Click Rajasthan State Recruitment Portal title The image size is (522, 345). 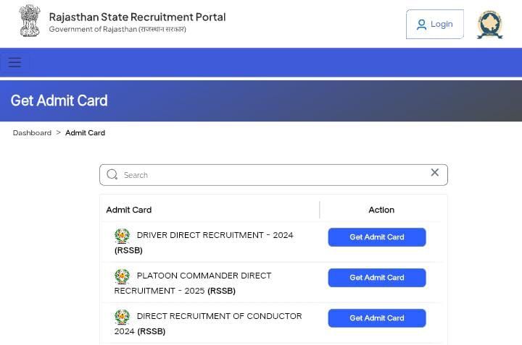pyautogui.click(x=137, y=17)
